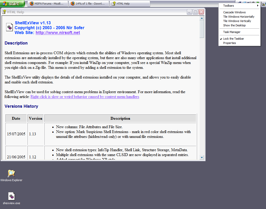The image size is (266, 209).
Task: Click the vertical scrollbar thumb in HTML Help
Action: [202, 29]
